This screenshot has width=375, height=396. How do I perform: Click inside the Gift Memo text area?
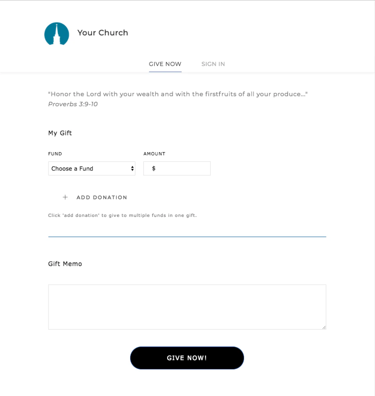[187, 307]
